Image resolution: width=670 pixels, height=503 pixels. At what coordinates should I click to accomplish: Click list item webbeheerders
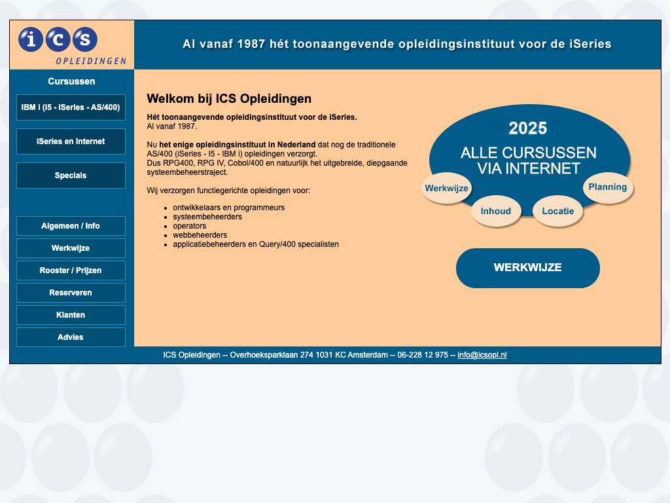[x=200, y=235]
